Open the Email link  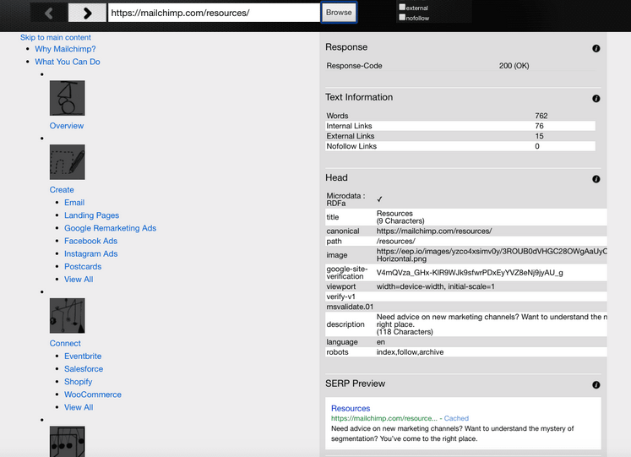[74, 203]
